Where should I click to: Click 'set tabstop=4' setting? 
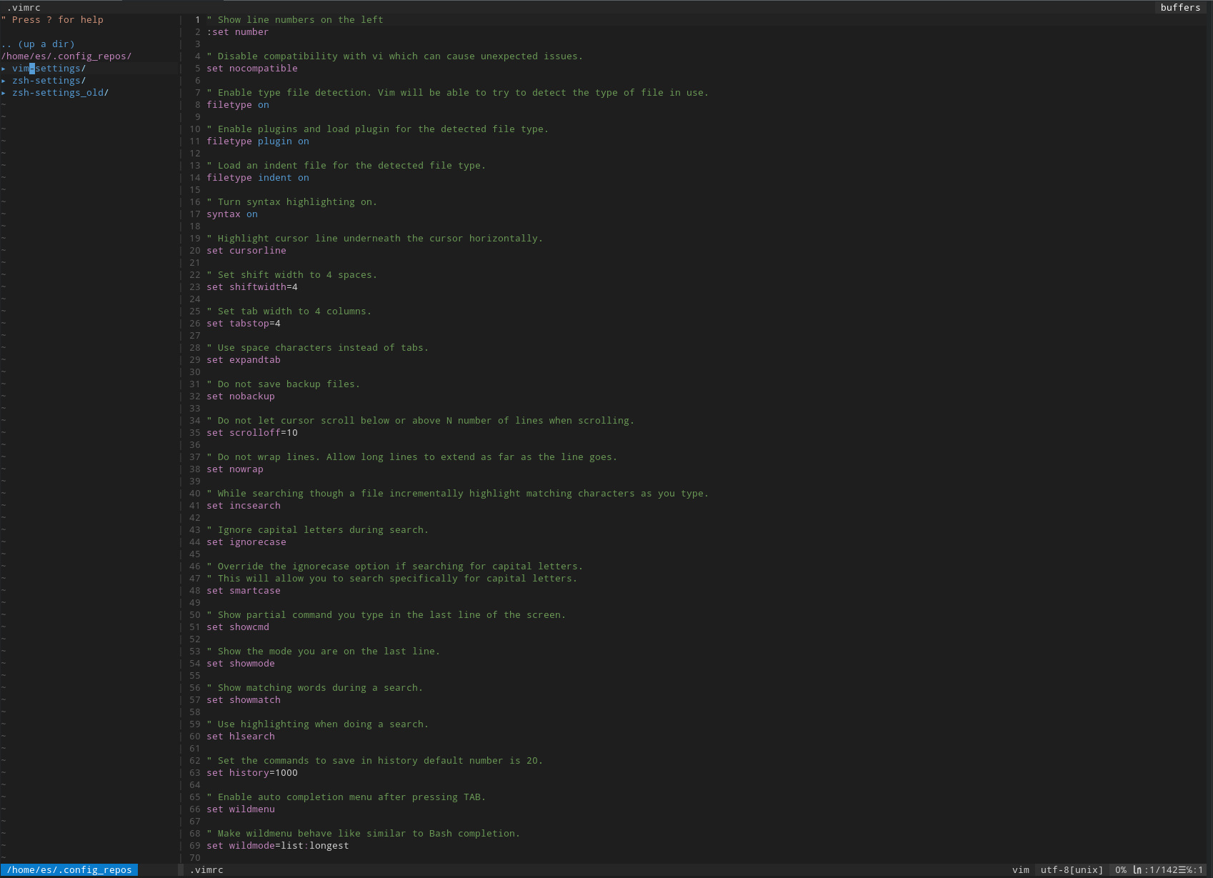244,324
